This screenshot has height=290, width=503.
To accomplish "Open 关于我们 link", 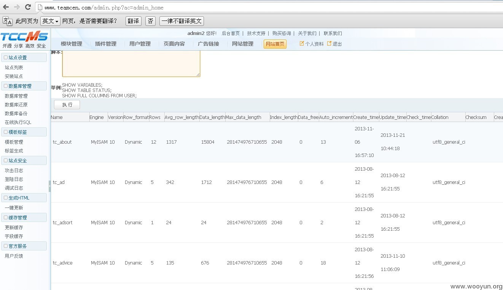I will tap(307, 33).
